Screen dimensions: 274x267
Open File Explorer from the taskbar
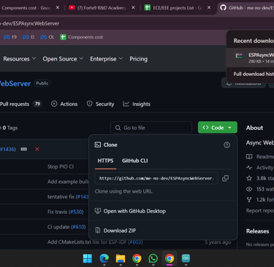point(121,258)
